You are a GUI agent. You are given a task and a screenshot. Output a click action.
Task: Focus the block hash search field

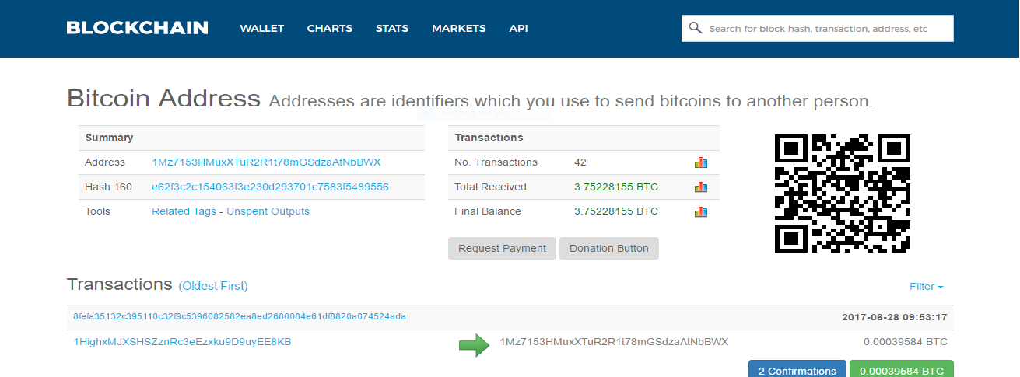tap(825, 29)
